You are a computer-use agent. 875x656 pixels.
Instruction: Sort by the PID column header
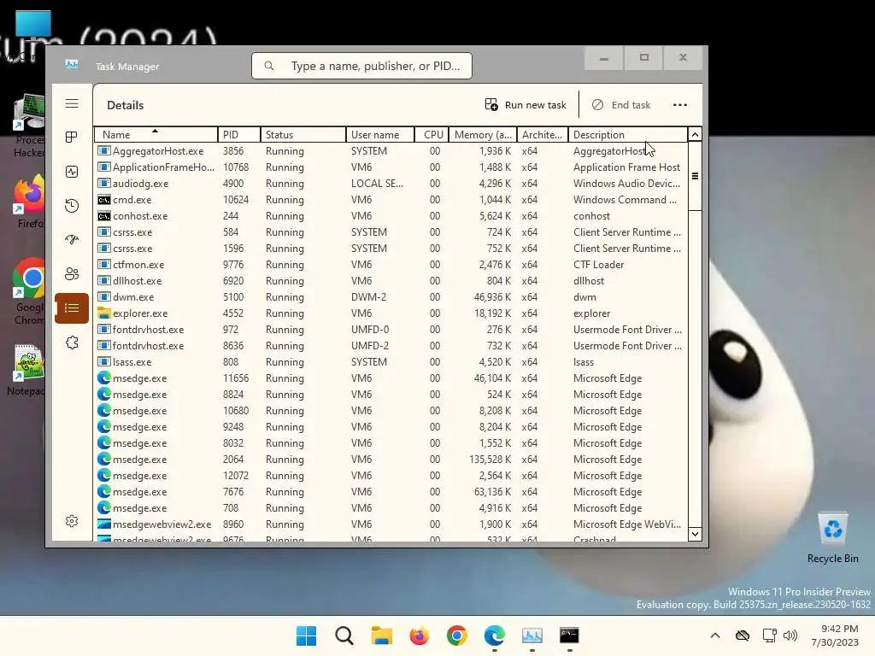pos(239,134)
